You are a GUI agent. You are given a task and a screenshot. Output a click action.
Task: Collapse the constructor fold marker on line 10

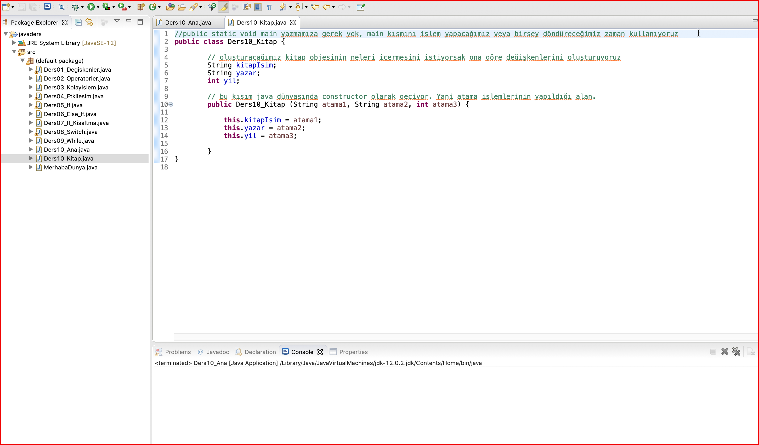tap(171, 105)
